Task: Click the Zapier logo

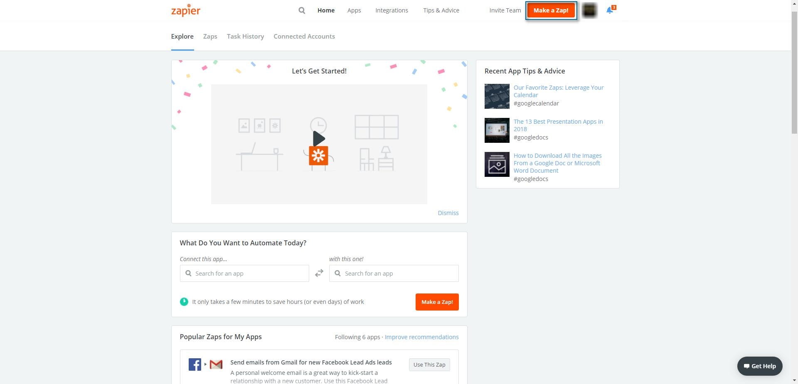Action: click(x=186, y=10)
